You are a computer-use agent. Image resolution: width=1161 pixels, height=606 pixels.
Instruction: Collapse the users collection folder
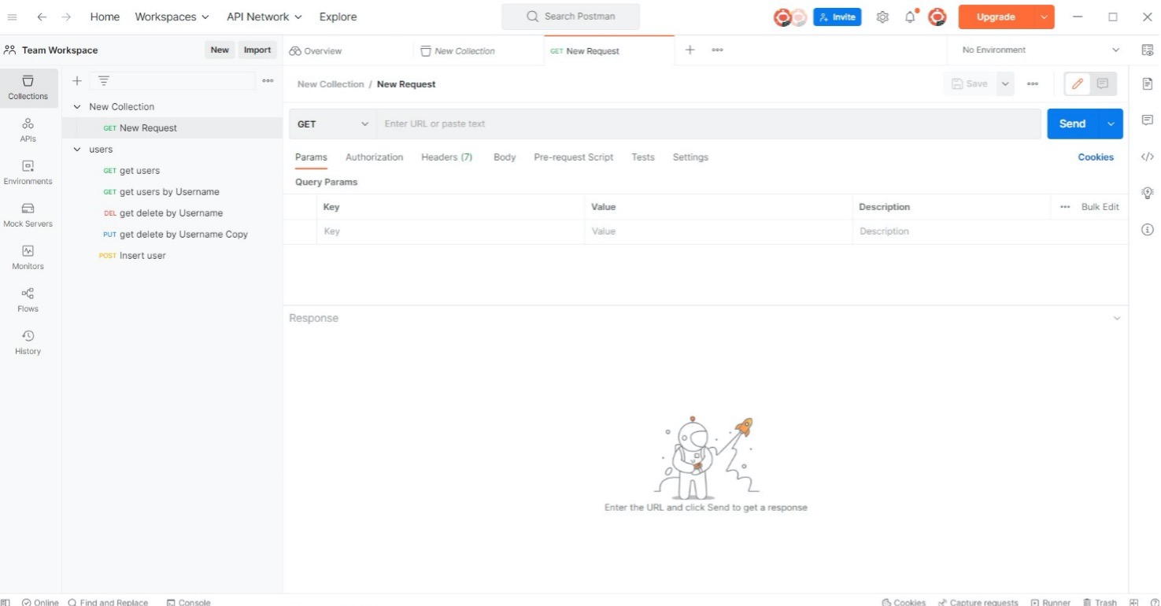[x=77, y=150]
